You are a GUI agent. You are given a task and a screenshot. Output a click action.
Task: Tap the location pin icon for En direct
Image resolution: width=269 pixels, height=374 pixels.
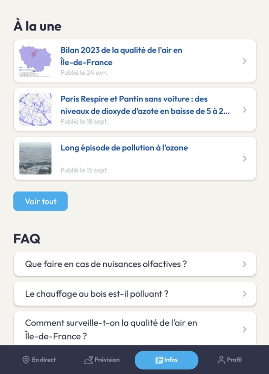click(x=26, y=360)
